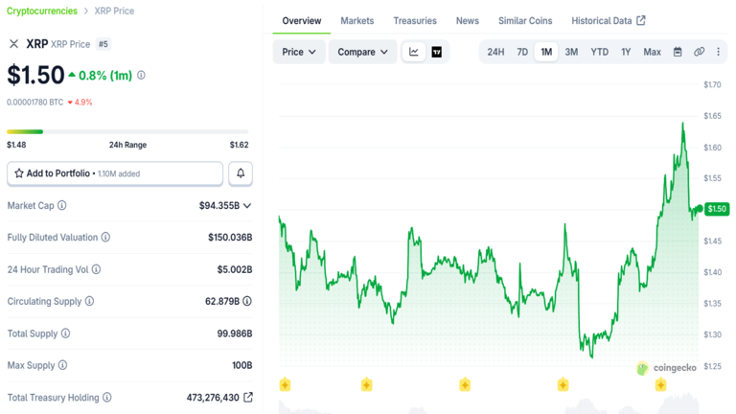The image size is (736, 414).
Task: Click the XRP Price breadcrumb text
Action: (114, 11)
